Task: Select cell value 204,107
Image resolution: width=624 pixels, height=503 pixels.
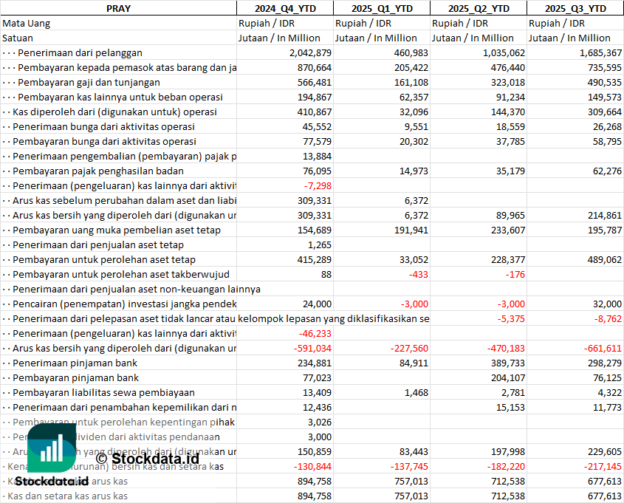Action: [x=508, y=377]
